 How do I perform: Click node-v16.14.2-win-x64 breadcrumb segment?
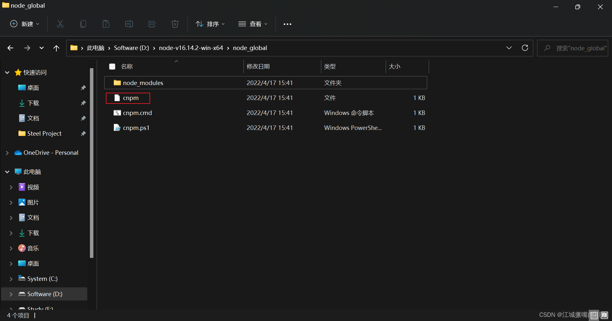191,48
